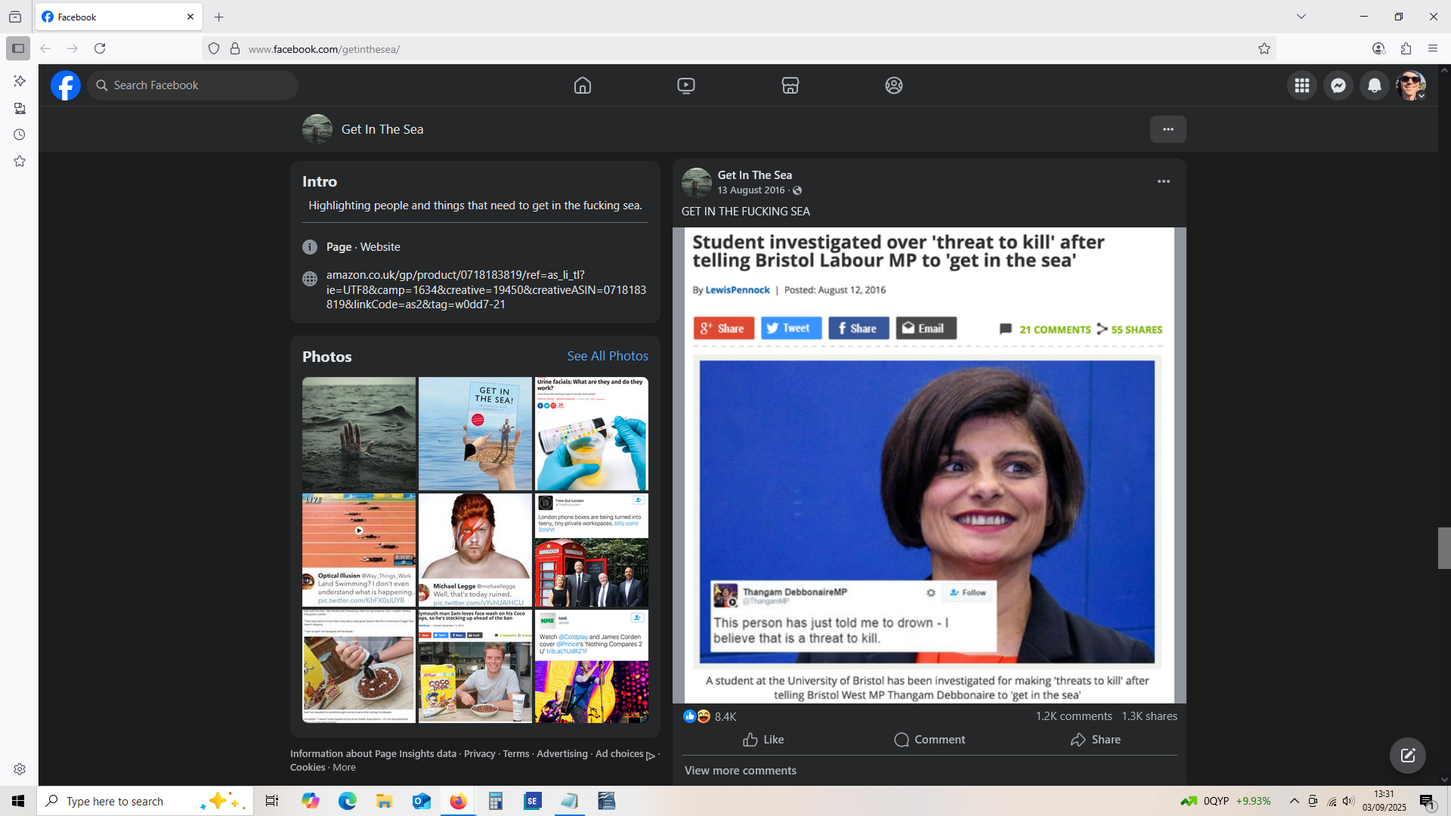The height and width of the screenshot is (816, 1451).
Task: Expand the footer More link
Action: tap(344, 768)
